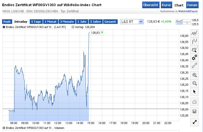The height and width of the screenshot is (132, 203).
Task: Click the WKN: LS9CHB text
Action: pyautogui.click(x=13, y=11)
